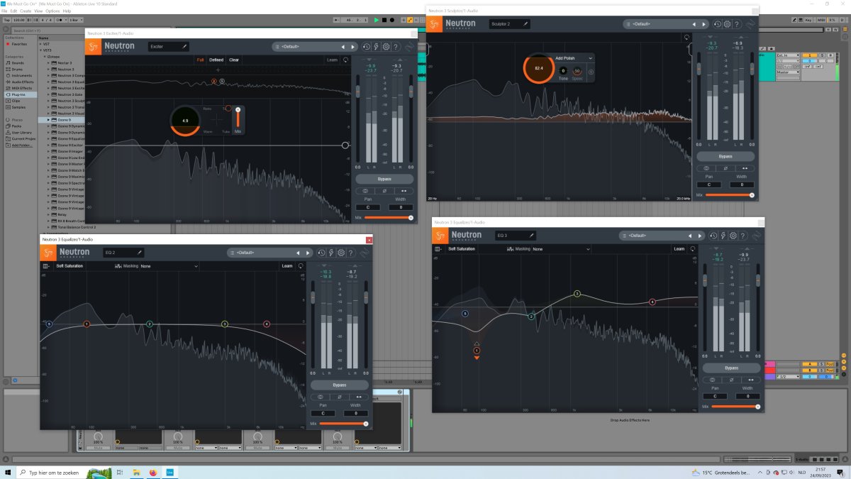
Task: Go to next preset in Sculptor window
Action: click(x=703, y=24)
